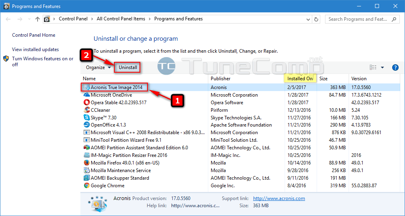
Task: Click the Google Chrome icon
Action: [86, 186]
